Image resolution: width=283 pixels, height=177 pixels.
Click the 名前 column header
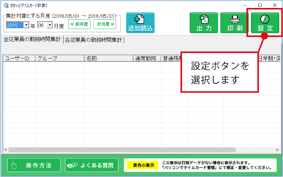click(109, 59)
